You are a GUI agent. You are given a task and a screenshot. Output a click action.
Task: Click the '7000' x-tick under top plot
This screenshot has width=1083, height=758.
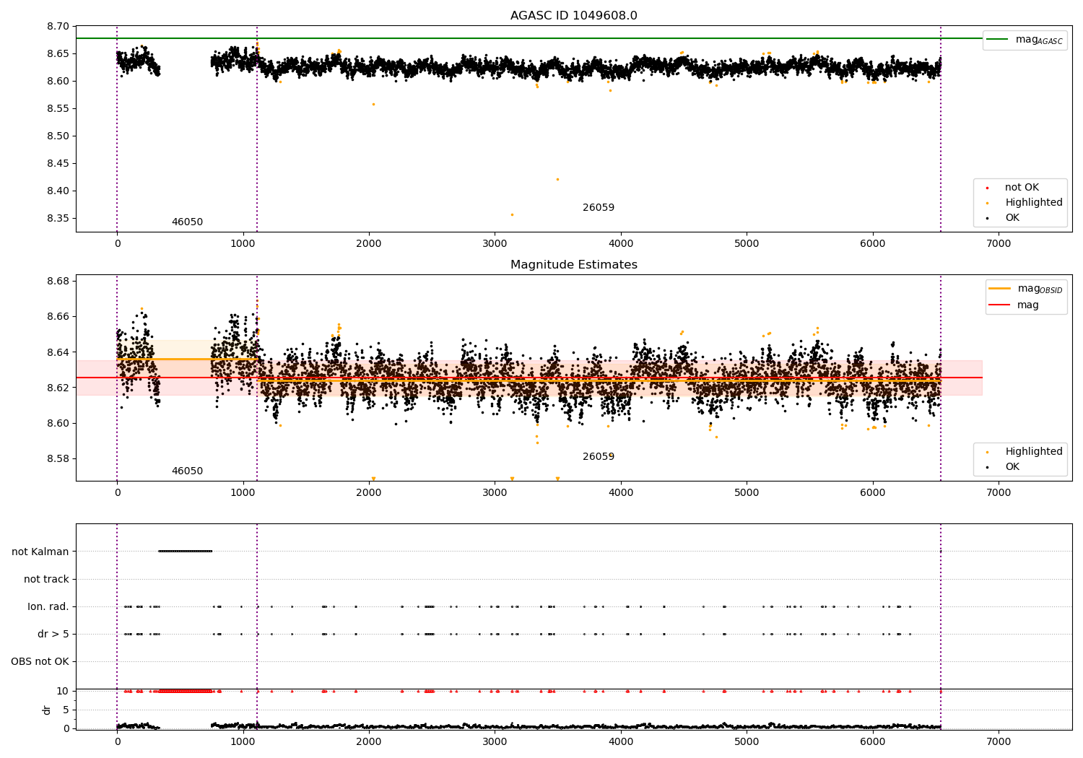[x=999, y=244]
